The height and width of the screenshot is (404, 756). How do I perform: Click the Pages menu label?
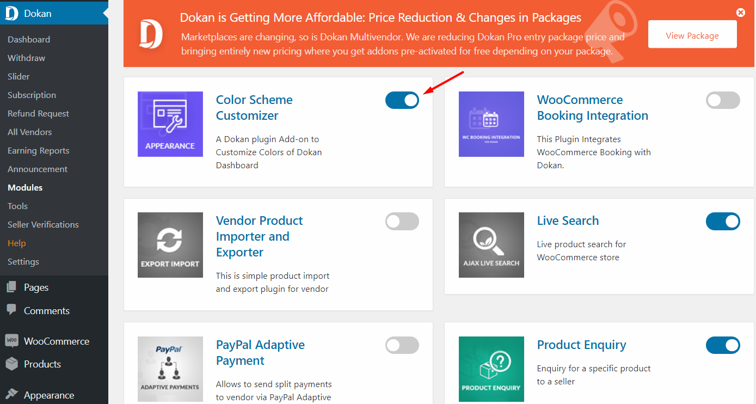[36, 287]
